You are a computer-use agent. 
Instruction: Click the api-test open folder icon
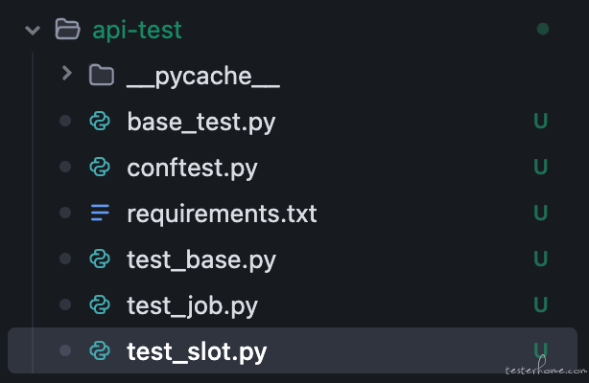point(67,30)
